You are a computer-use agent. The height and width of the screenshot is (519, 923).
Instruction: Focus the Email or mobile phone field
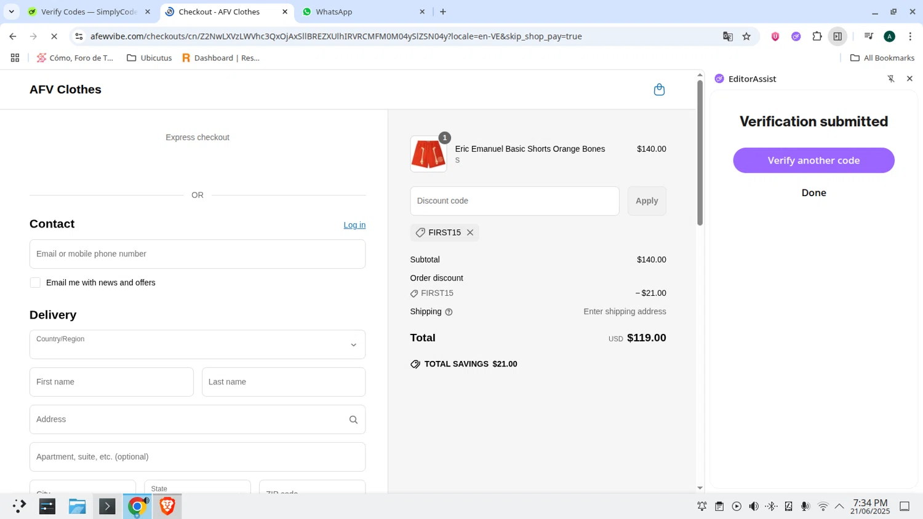pyautogui.click(x=198, y=254)
